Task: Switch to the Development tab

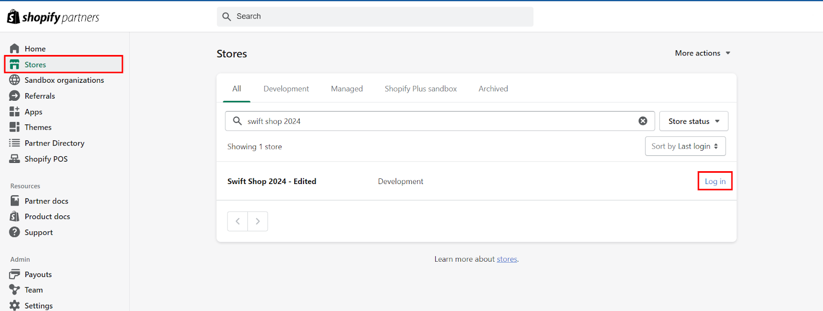Action: 286,88
